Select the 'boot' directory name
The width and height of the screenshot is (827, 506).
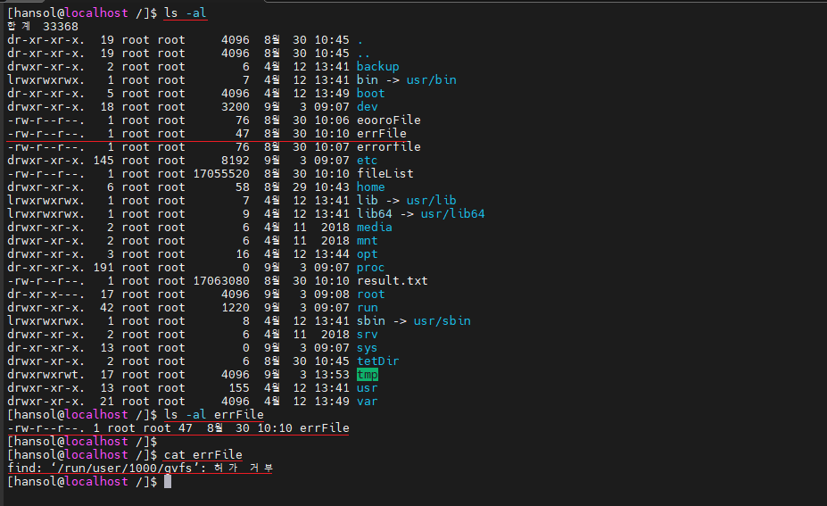pos(370,94)
